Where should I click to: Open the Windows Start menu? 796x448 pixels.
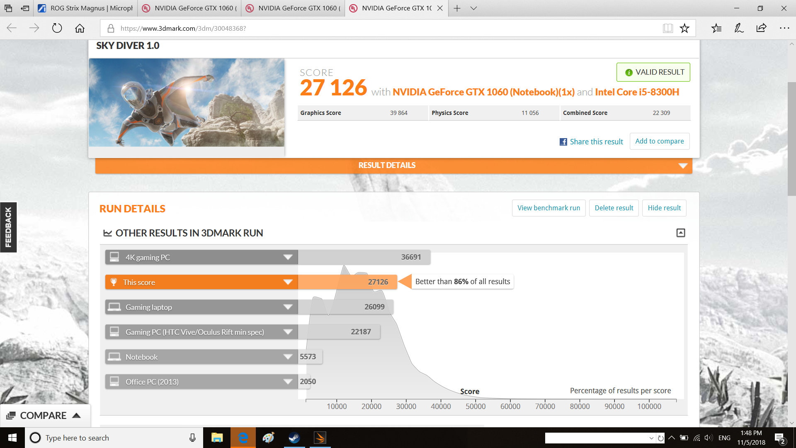(x=12, y=438)
